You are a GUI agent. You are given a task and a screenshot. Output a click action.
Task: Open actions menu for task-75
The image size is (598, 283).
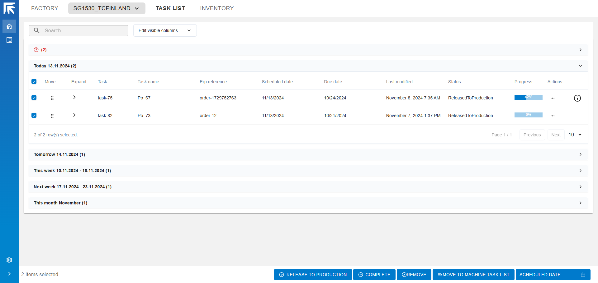552,98
